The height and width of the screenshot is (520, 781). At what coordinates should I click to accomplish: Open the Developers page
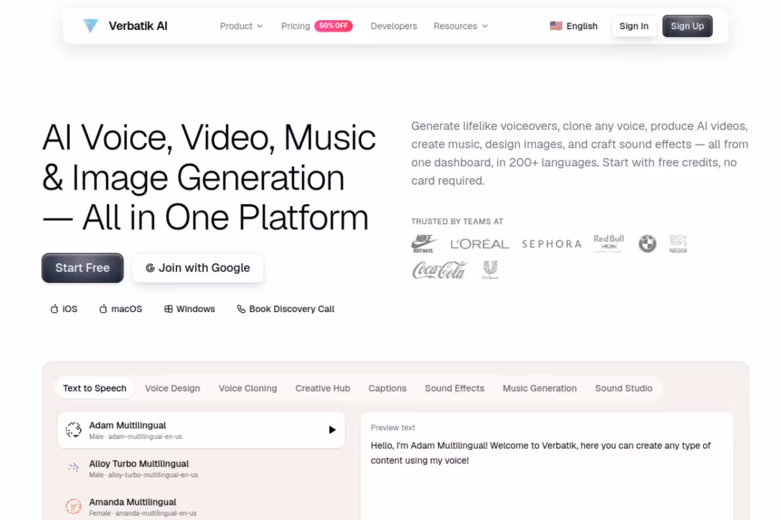(394, 26)
